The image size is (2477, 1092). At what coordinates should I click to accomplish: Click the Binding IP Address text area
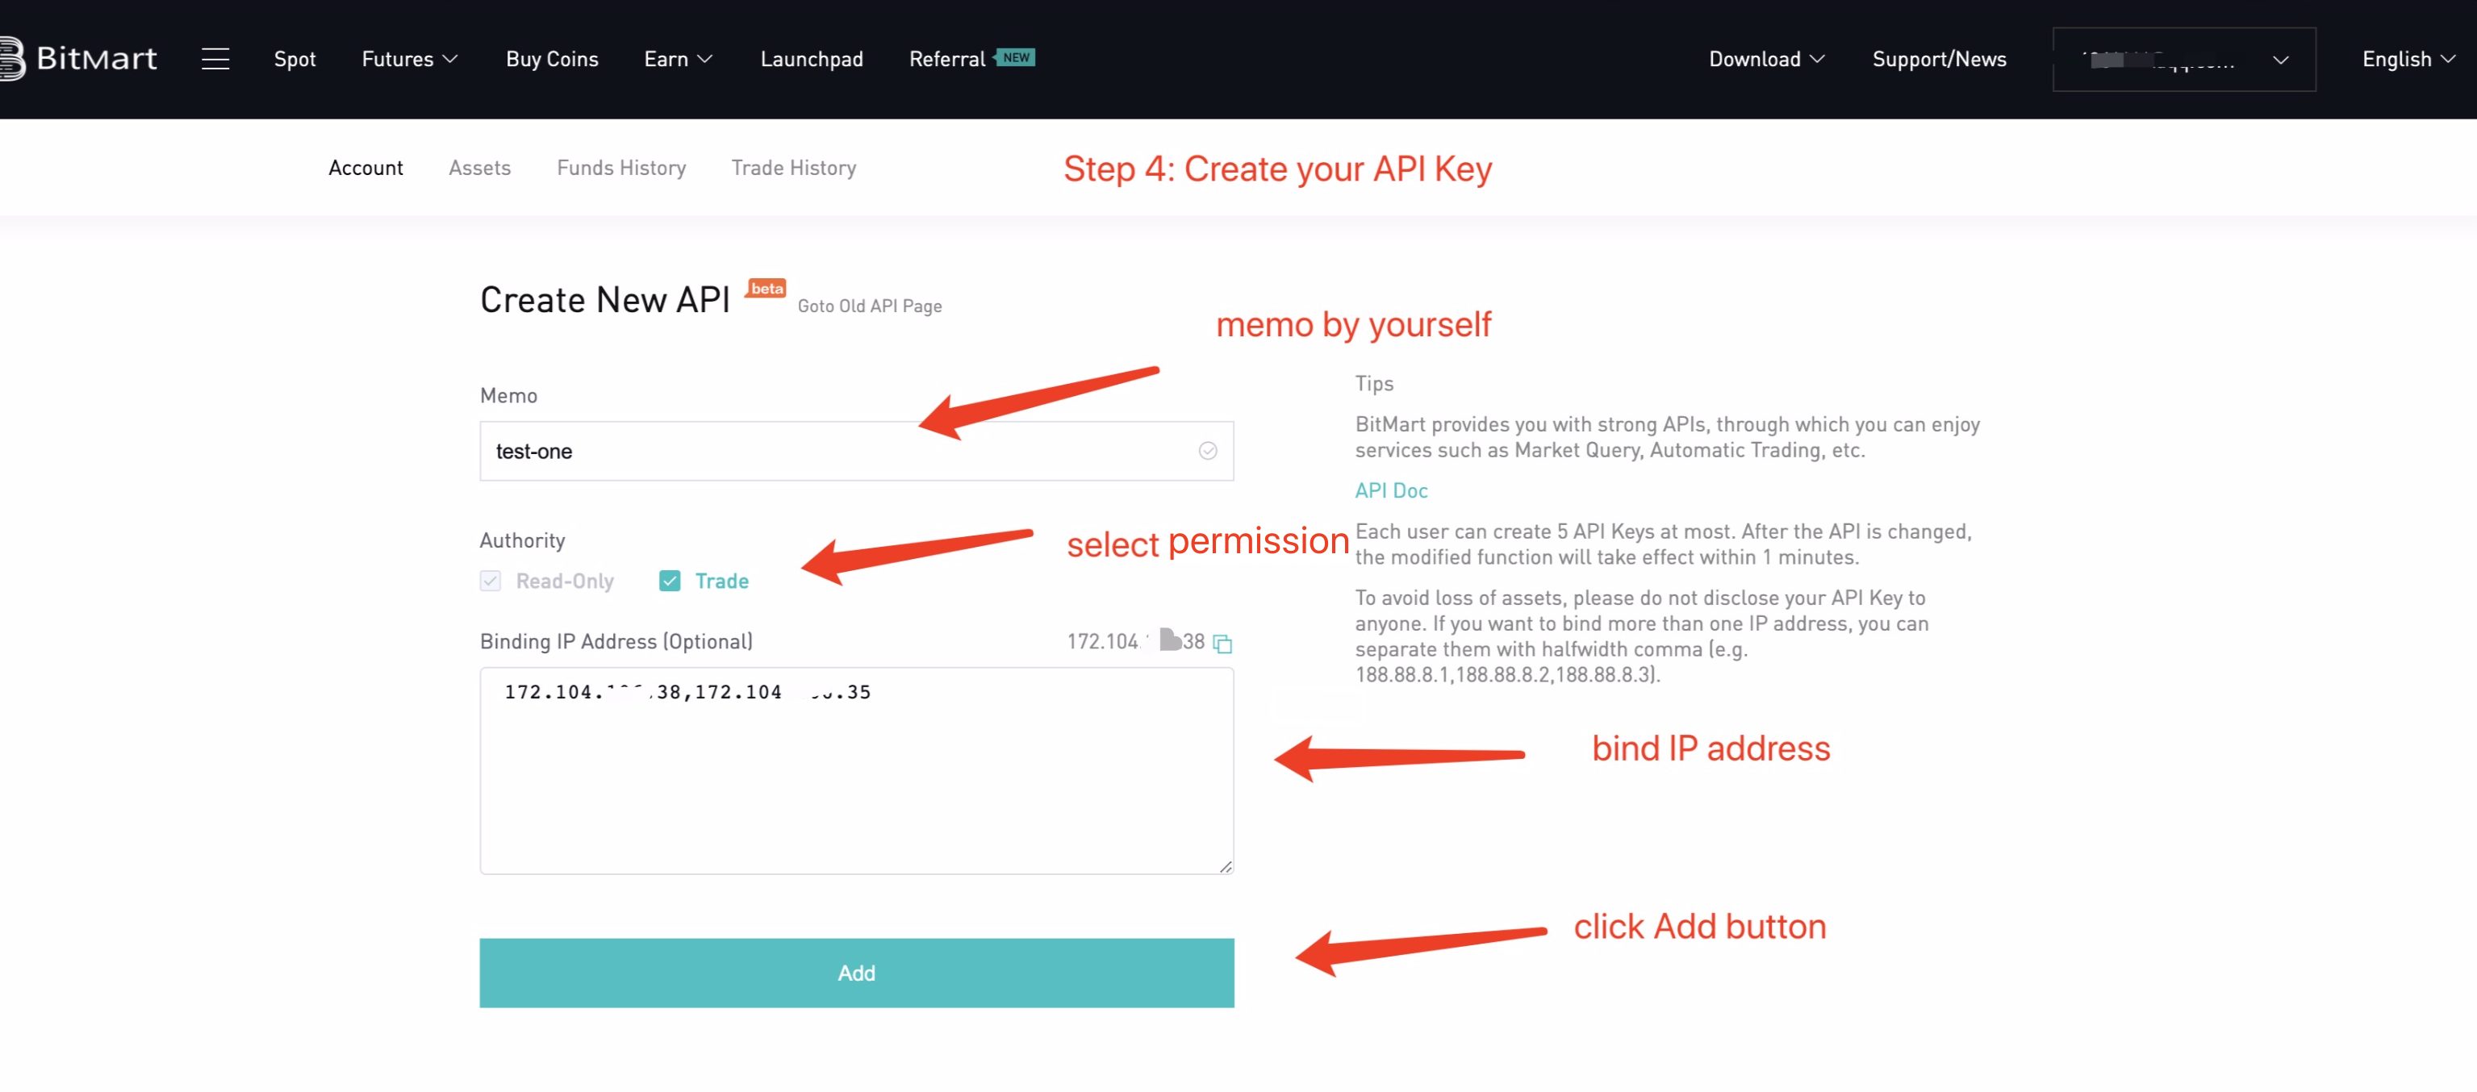(x=857, y=771)
